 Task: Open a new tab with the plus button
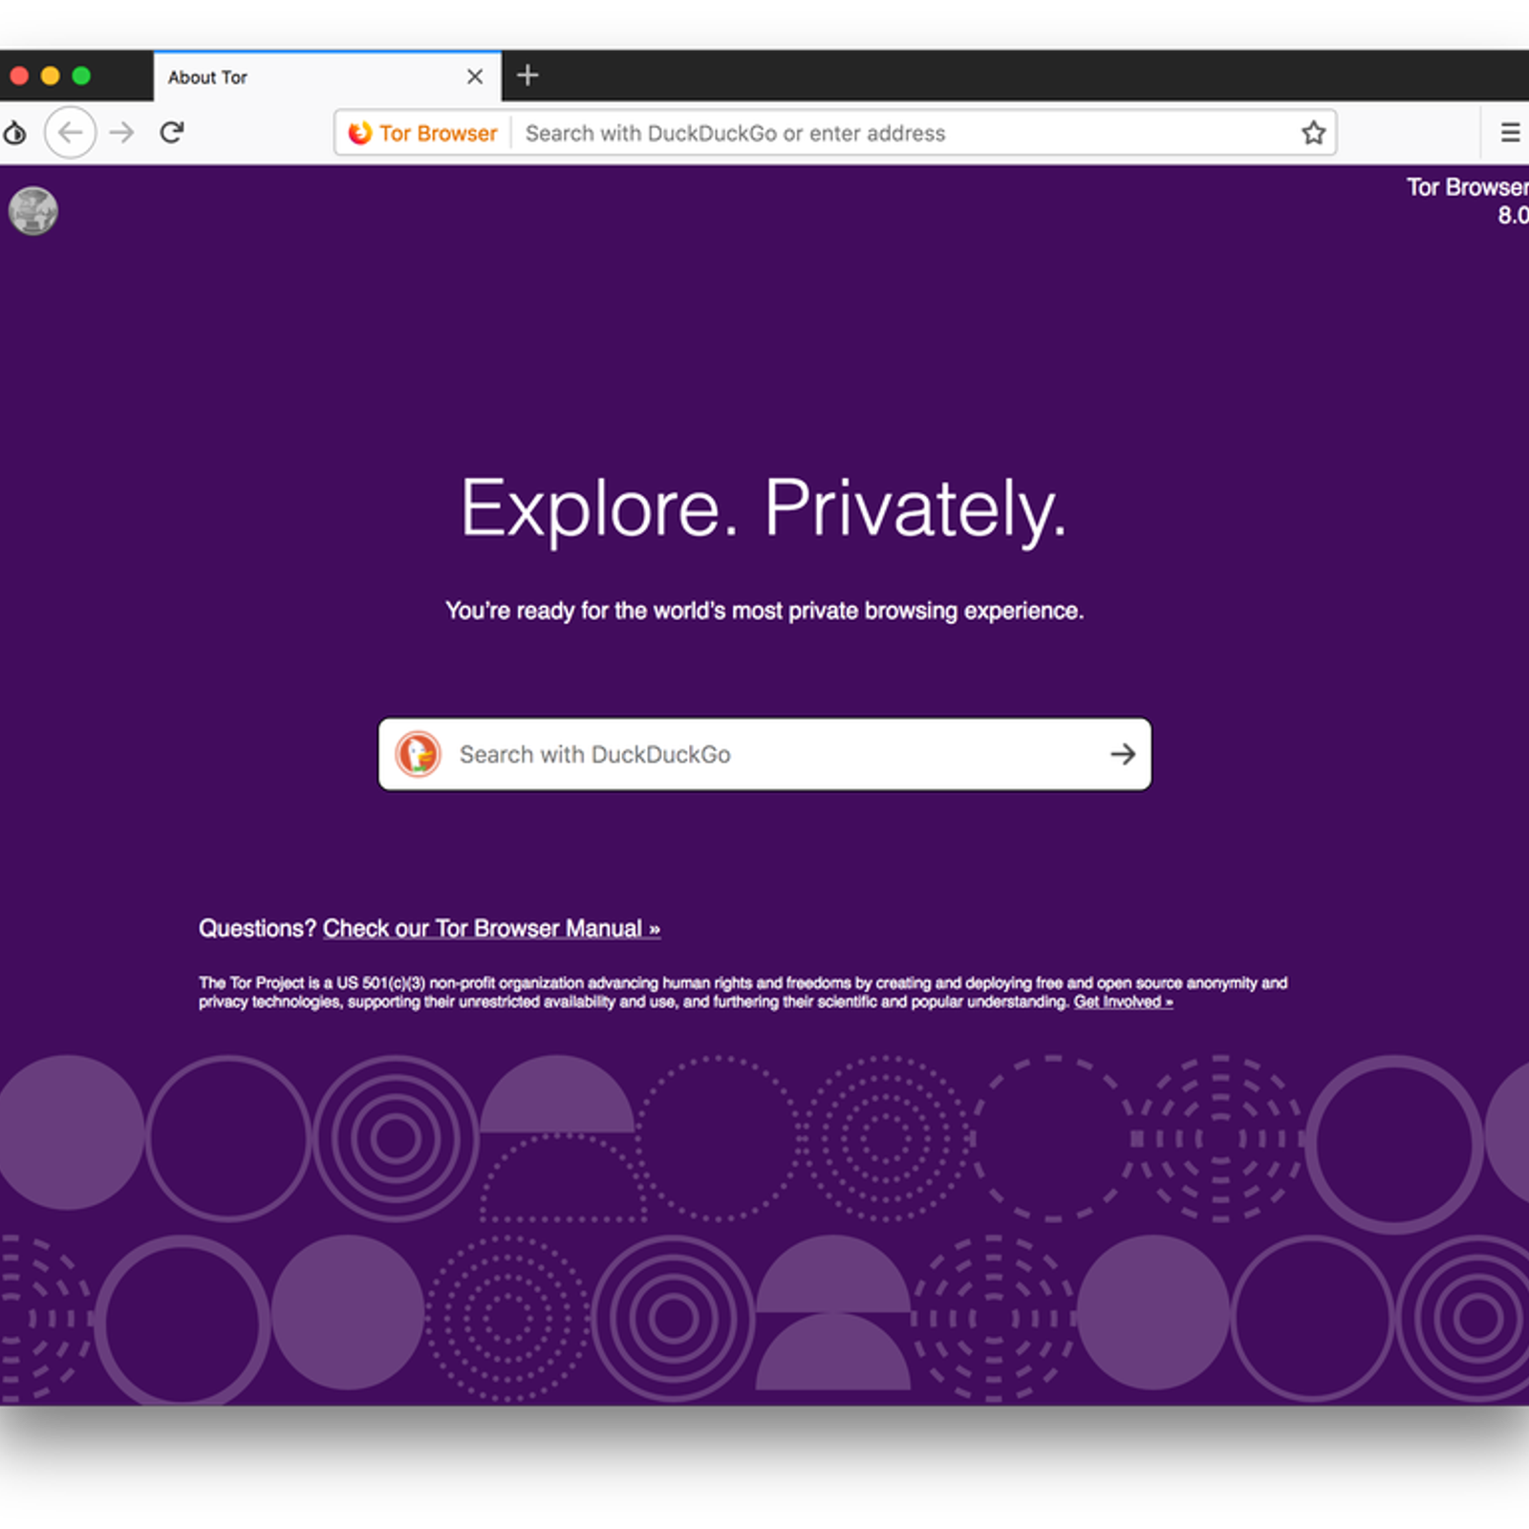528,75
